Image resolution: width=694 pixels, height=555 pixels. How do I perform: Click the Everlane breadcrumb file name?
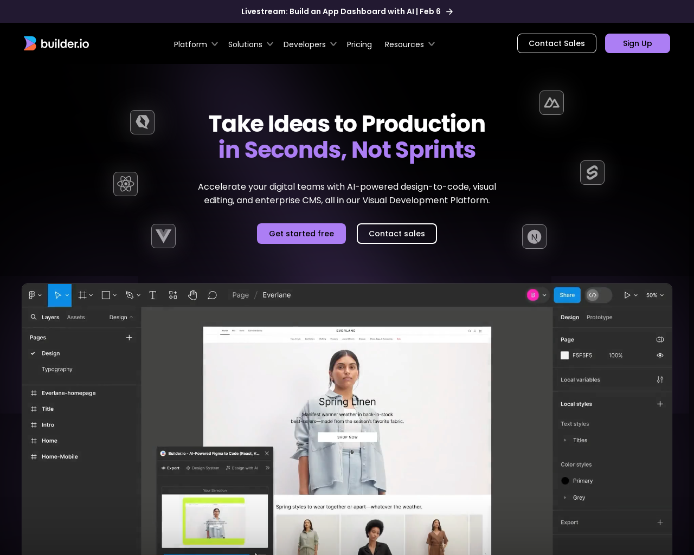pyautogui.click(x=277, y=295)
